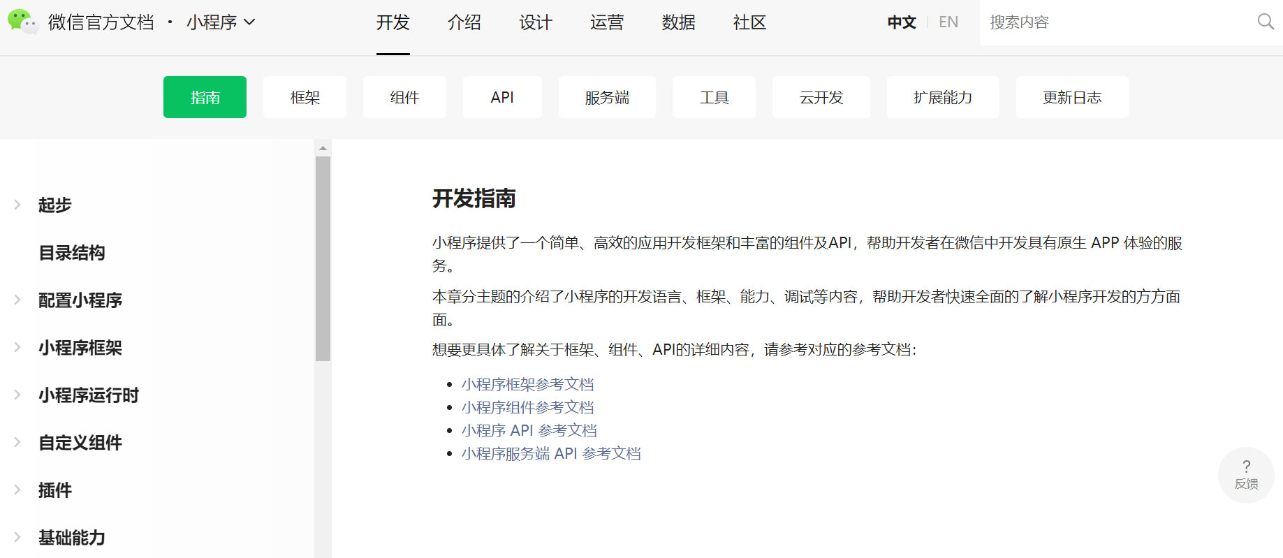The width and height of the screenshot is (1283, 558).
Task: Open the 扩展能力 sub-tab
Action: point(943,97)
